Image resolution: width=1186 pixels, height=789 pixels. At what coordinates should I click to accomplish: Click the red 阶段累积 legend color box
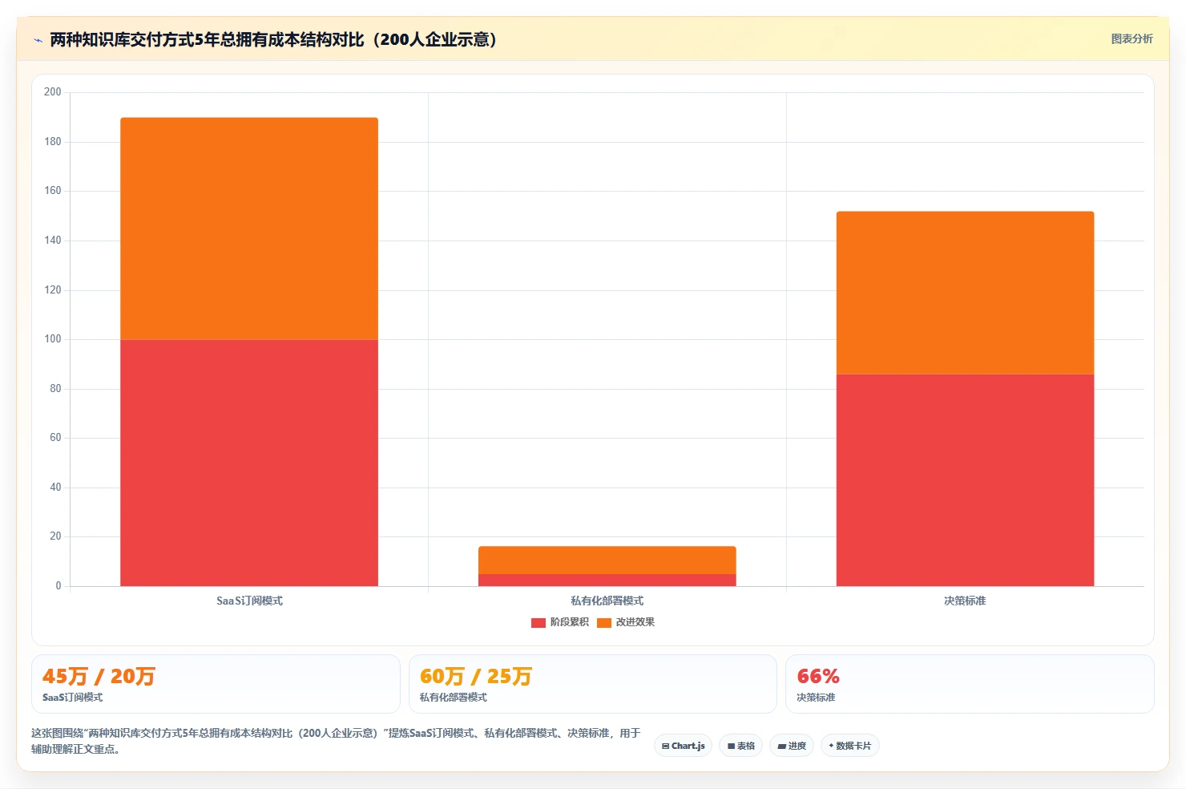[539, 623]
